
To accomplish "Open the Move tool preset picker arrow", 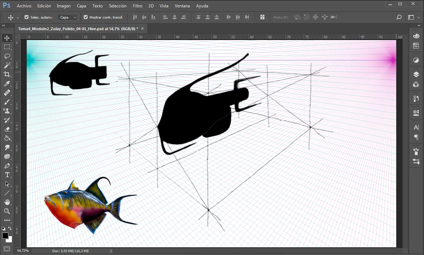I will click(18, 17).
